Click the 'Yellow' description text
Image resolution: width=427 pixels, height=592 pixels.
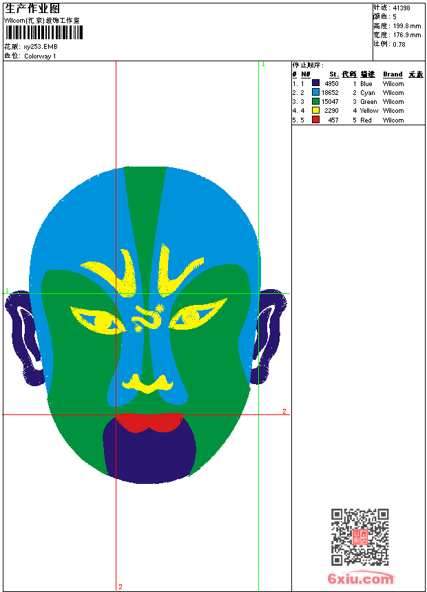click(369, 111)
